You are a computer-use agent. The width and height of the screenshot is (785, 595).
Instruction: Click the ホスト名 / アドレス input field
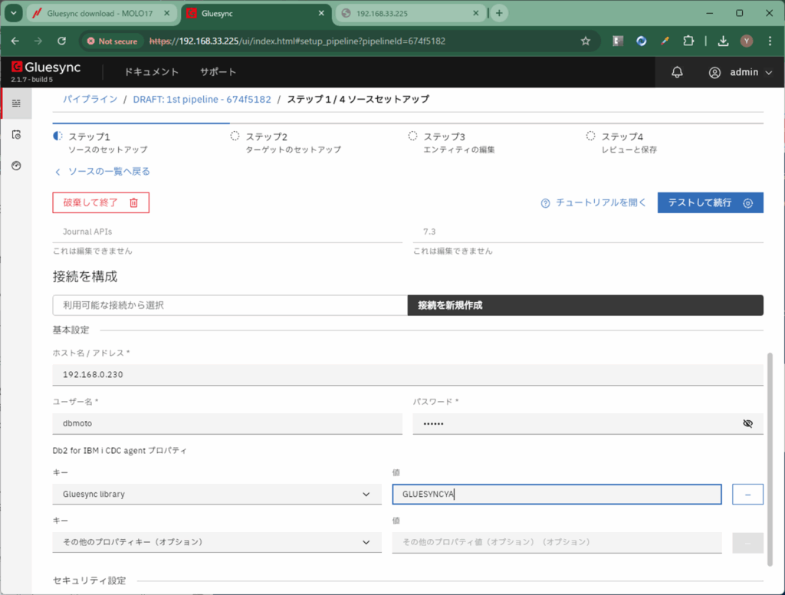pyautogui.click(x=408, y=375)
